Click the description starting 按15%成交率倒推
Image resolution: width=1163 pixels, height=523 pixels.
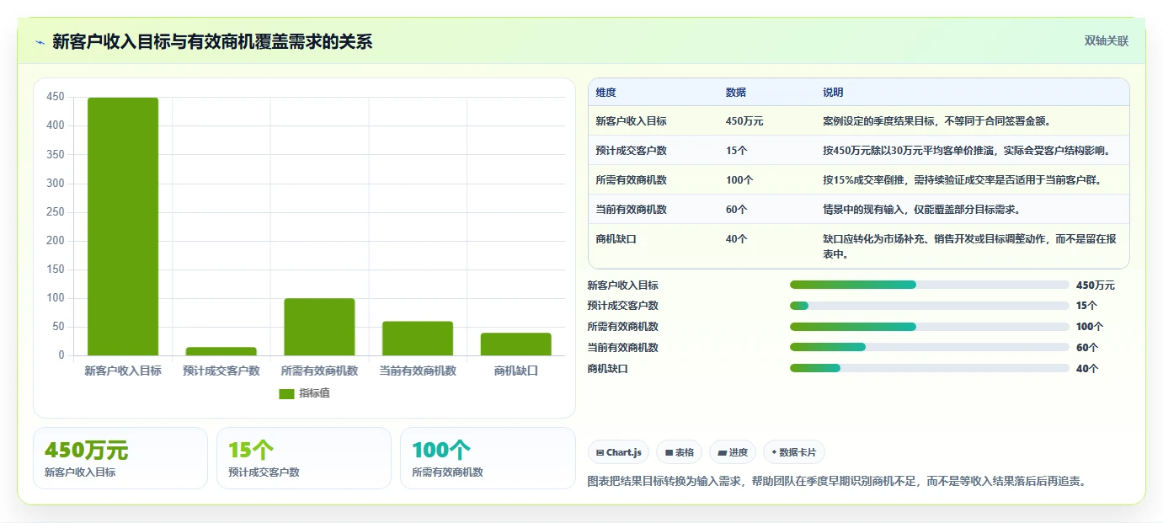click(x=963, y=180)
